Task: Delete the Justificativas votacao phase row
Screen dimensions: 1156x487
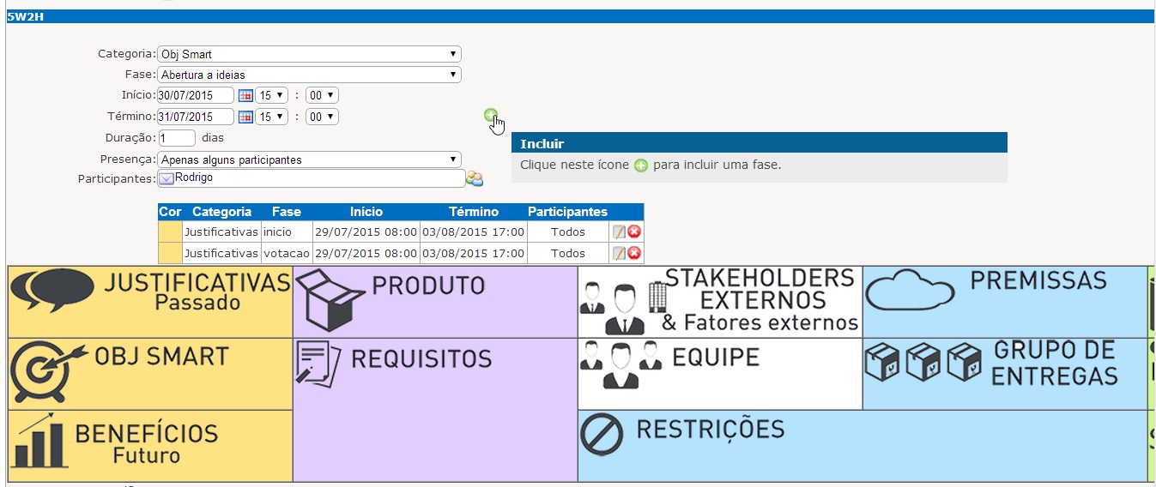Action: point(634,253)
